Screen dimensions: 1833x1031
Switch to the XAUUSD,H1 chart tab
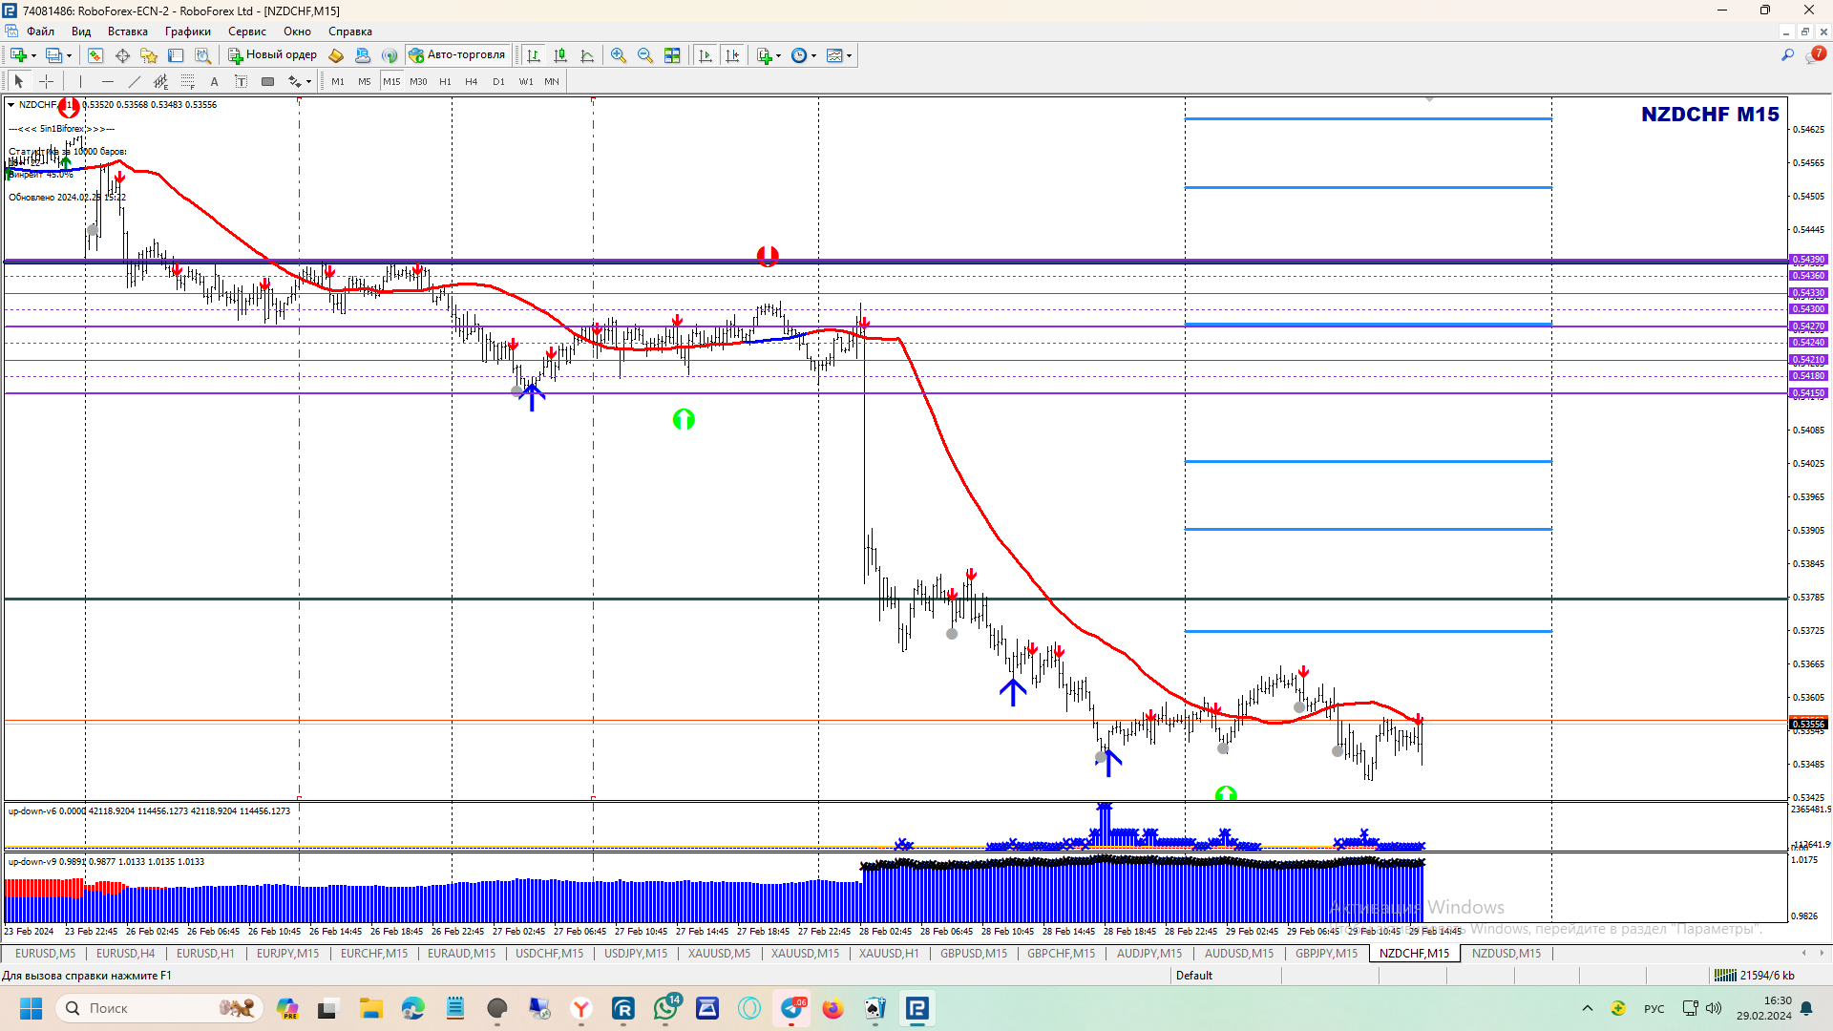click(x=888, y=954)
